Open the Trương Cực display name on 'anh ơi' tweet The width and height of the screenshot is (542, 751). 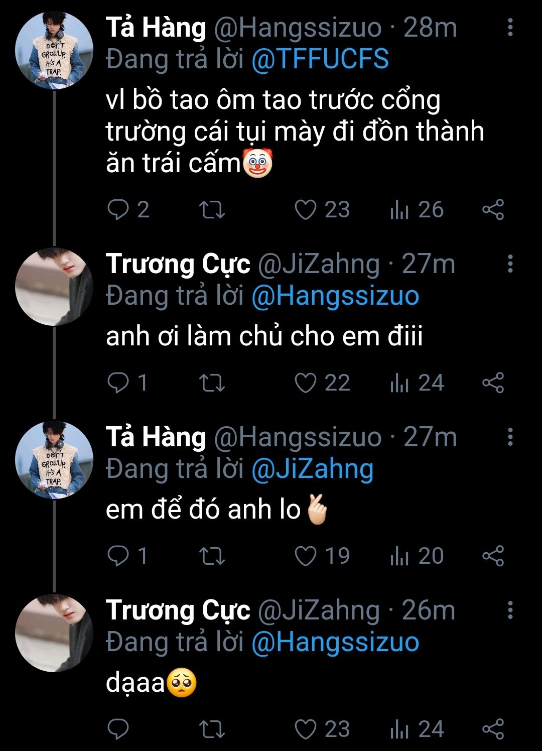coord(178,264)
